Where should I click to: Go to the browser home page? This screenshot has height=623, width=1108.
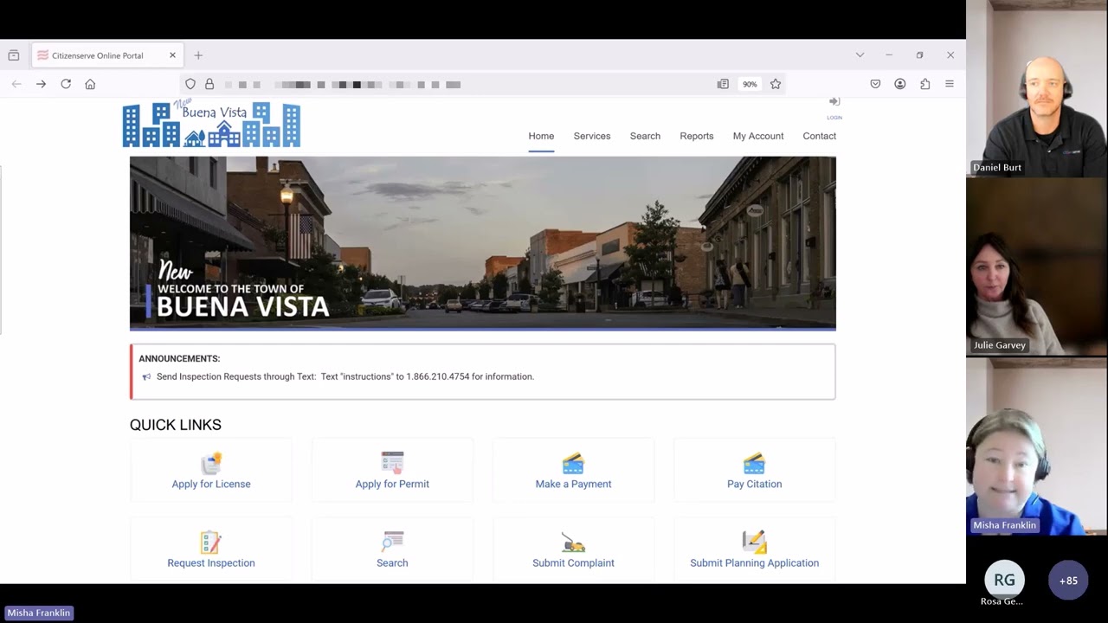coord(90,84)
